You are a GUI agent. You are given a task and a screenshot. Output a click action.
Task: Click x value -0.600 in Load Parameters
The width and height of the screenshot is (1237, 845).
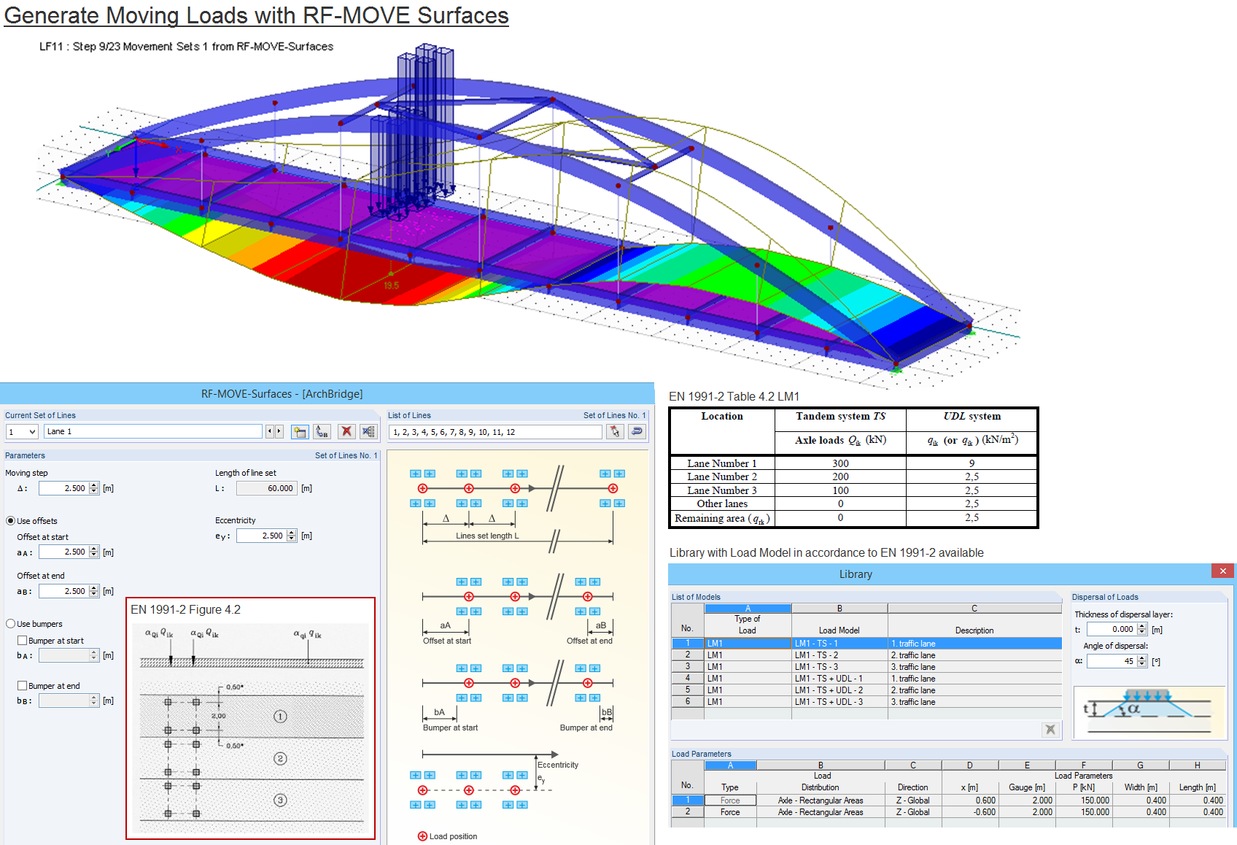tap(969, 812)
